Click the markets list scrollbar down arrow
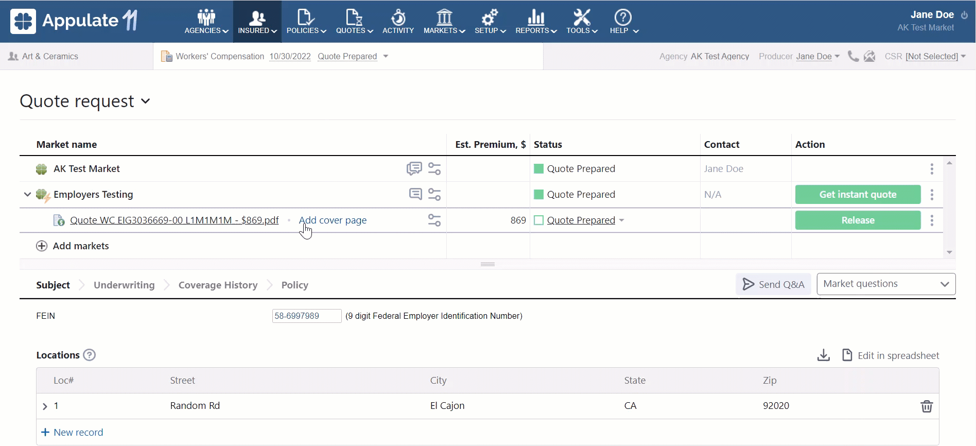Image resolution: width=976 pixels, height=446 pixels. [949, 252]
